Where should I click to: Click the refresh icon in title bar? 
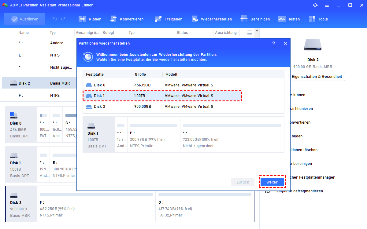click(315, 5)
